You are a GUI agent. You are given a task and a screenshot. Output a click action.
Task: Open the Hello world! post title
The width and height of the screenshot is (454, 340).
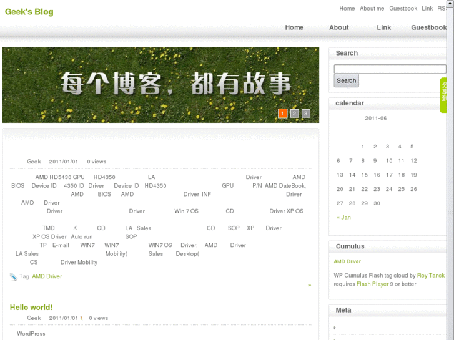[x=31, y=308]
